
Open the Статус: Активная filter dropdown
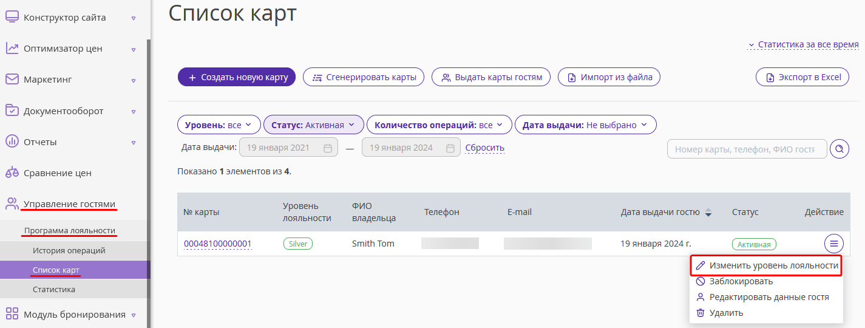click(x=314, y=125)
